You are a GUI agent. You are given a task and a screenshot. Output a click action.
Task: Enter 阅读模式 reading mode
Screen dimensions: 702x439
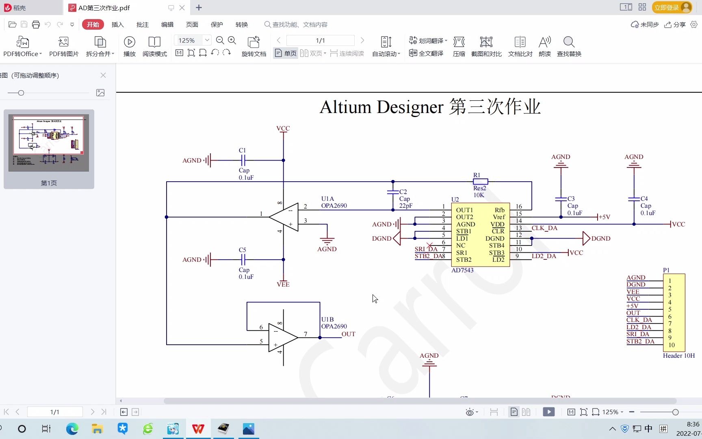click(x=154, y=46)
